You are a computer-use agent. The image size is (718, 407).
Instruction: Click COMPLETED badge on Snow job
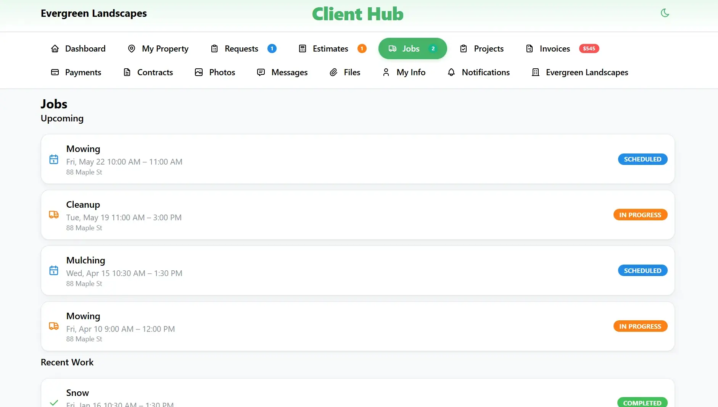point(642,402)
